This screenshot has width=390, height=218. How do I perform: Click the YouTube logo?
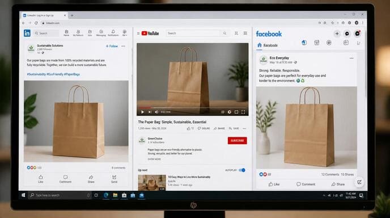tap(150, 33)
